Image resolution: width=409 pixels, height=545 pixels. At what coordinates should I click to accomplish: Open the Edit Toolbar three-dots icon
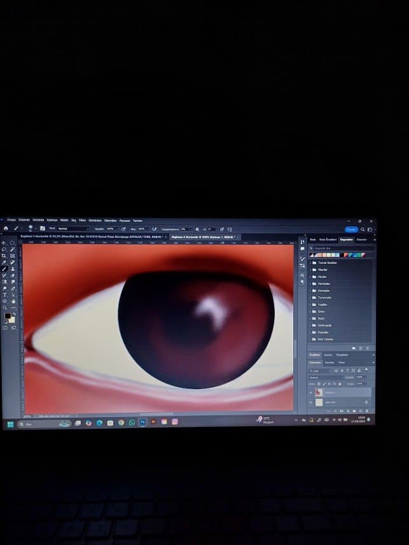click(13, 308)
